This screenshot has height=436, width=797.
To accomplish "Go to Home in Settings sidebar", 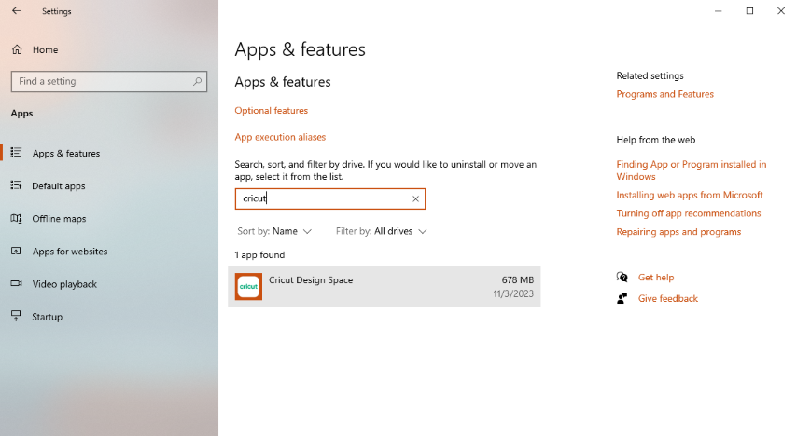I will pos(45,49).
